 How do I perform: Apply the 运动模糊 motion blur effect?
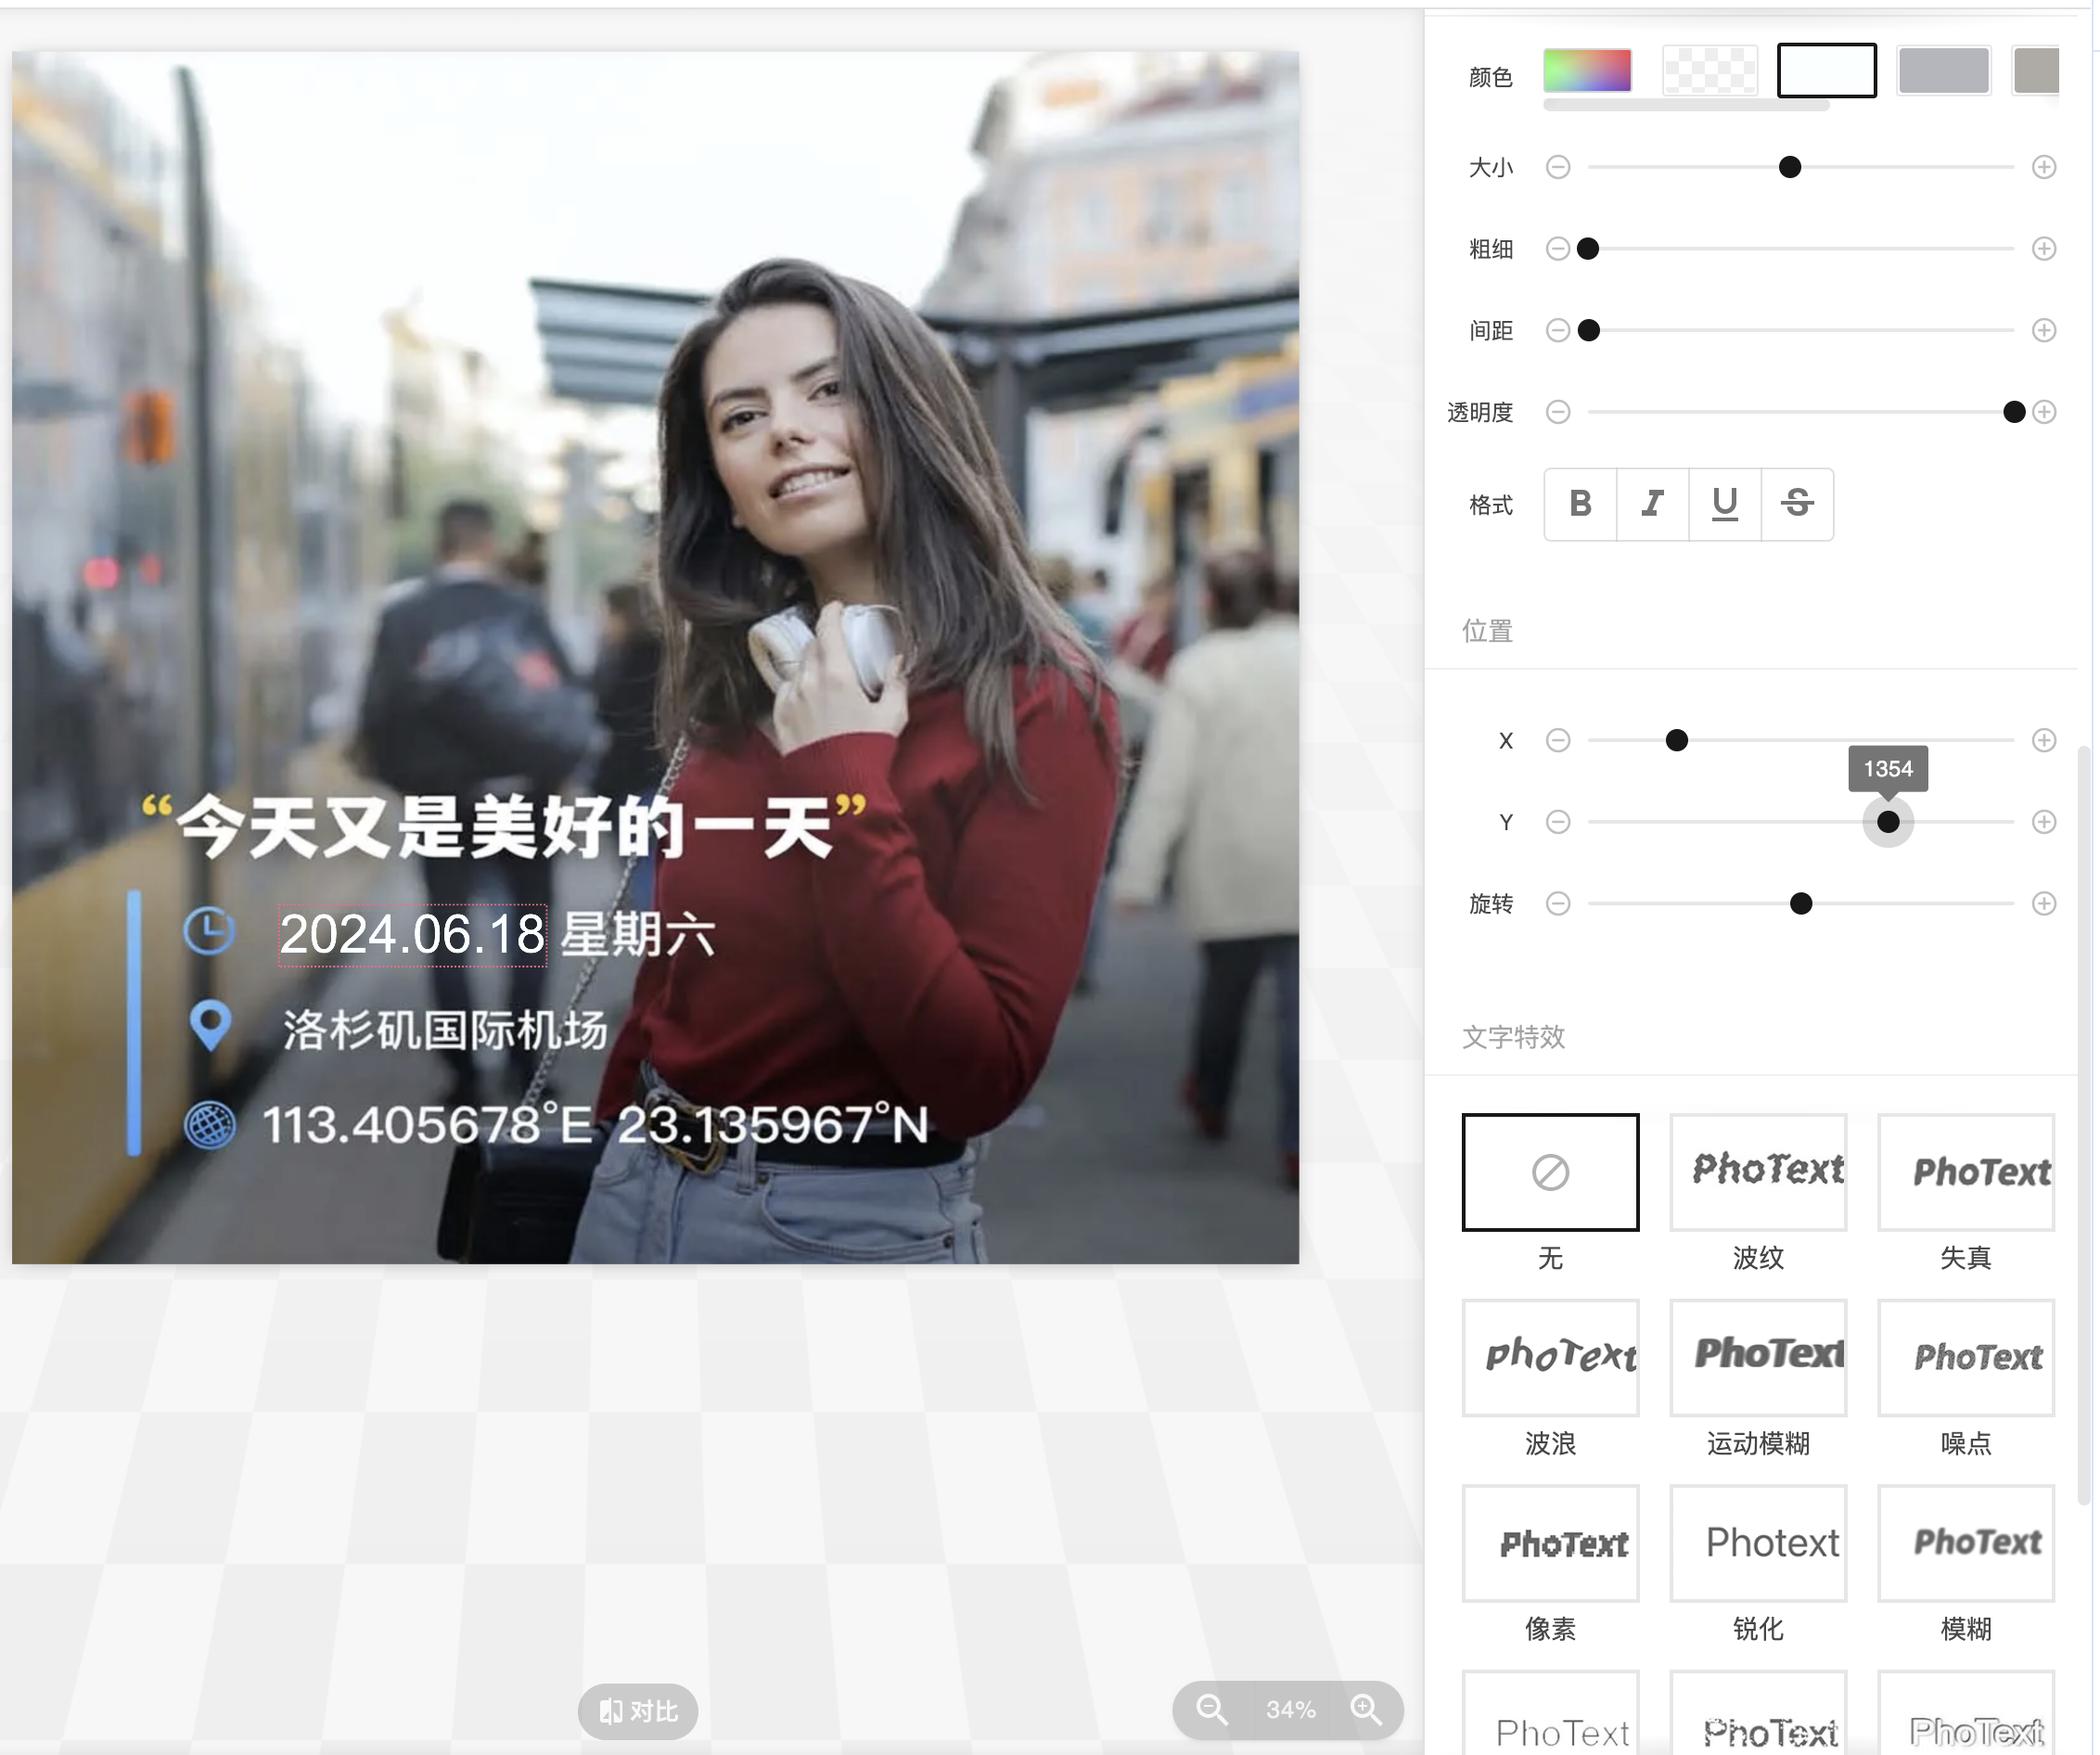(x=1758, y=1359)
